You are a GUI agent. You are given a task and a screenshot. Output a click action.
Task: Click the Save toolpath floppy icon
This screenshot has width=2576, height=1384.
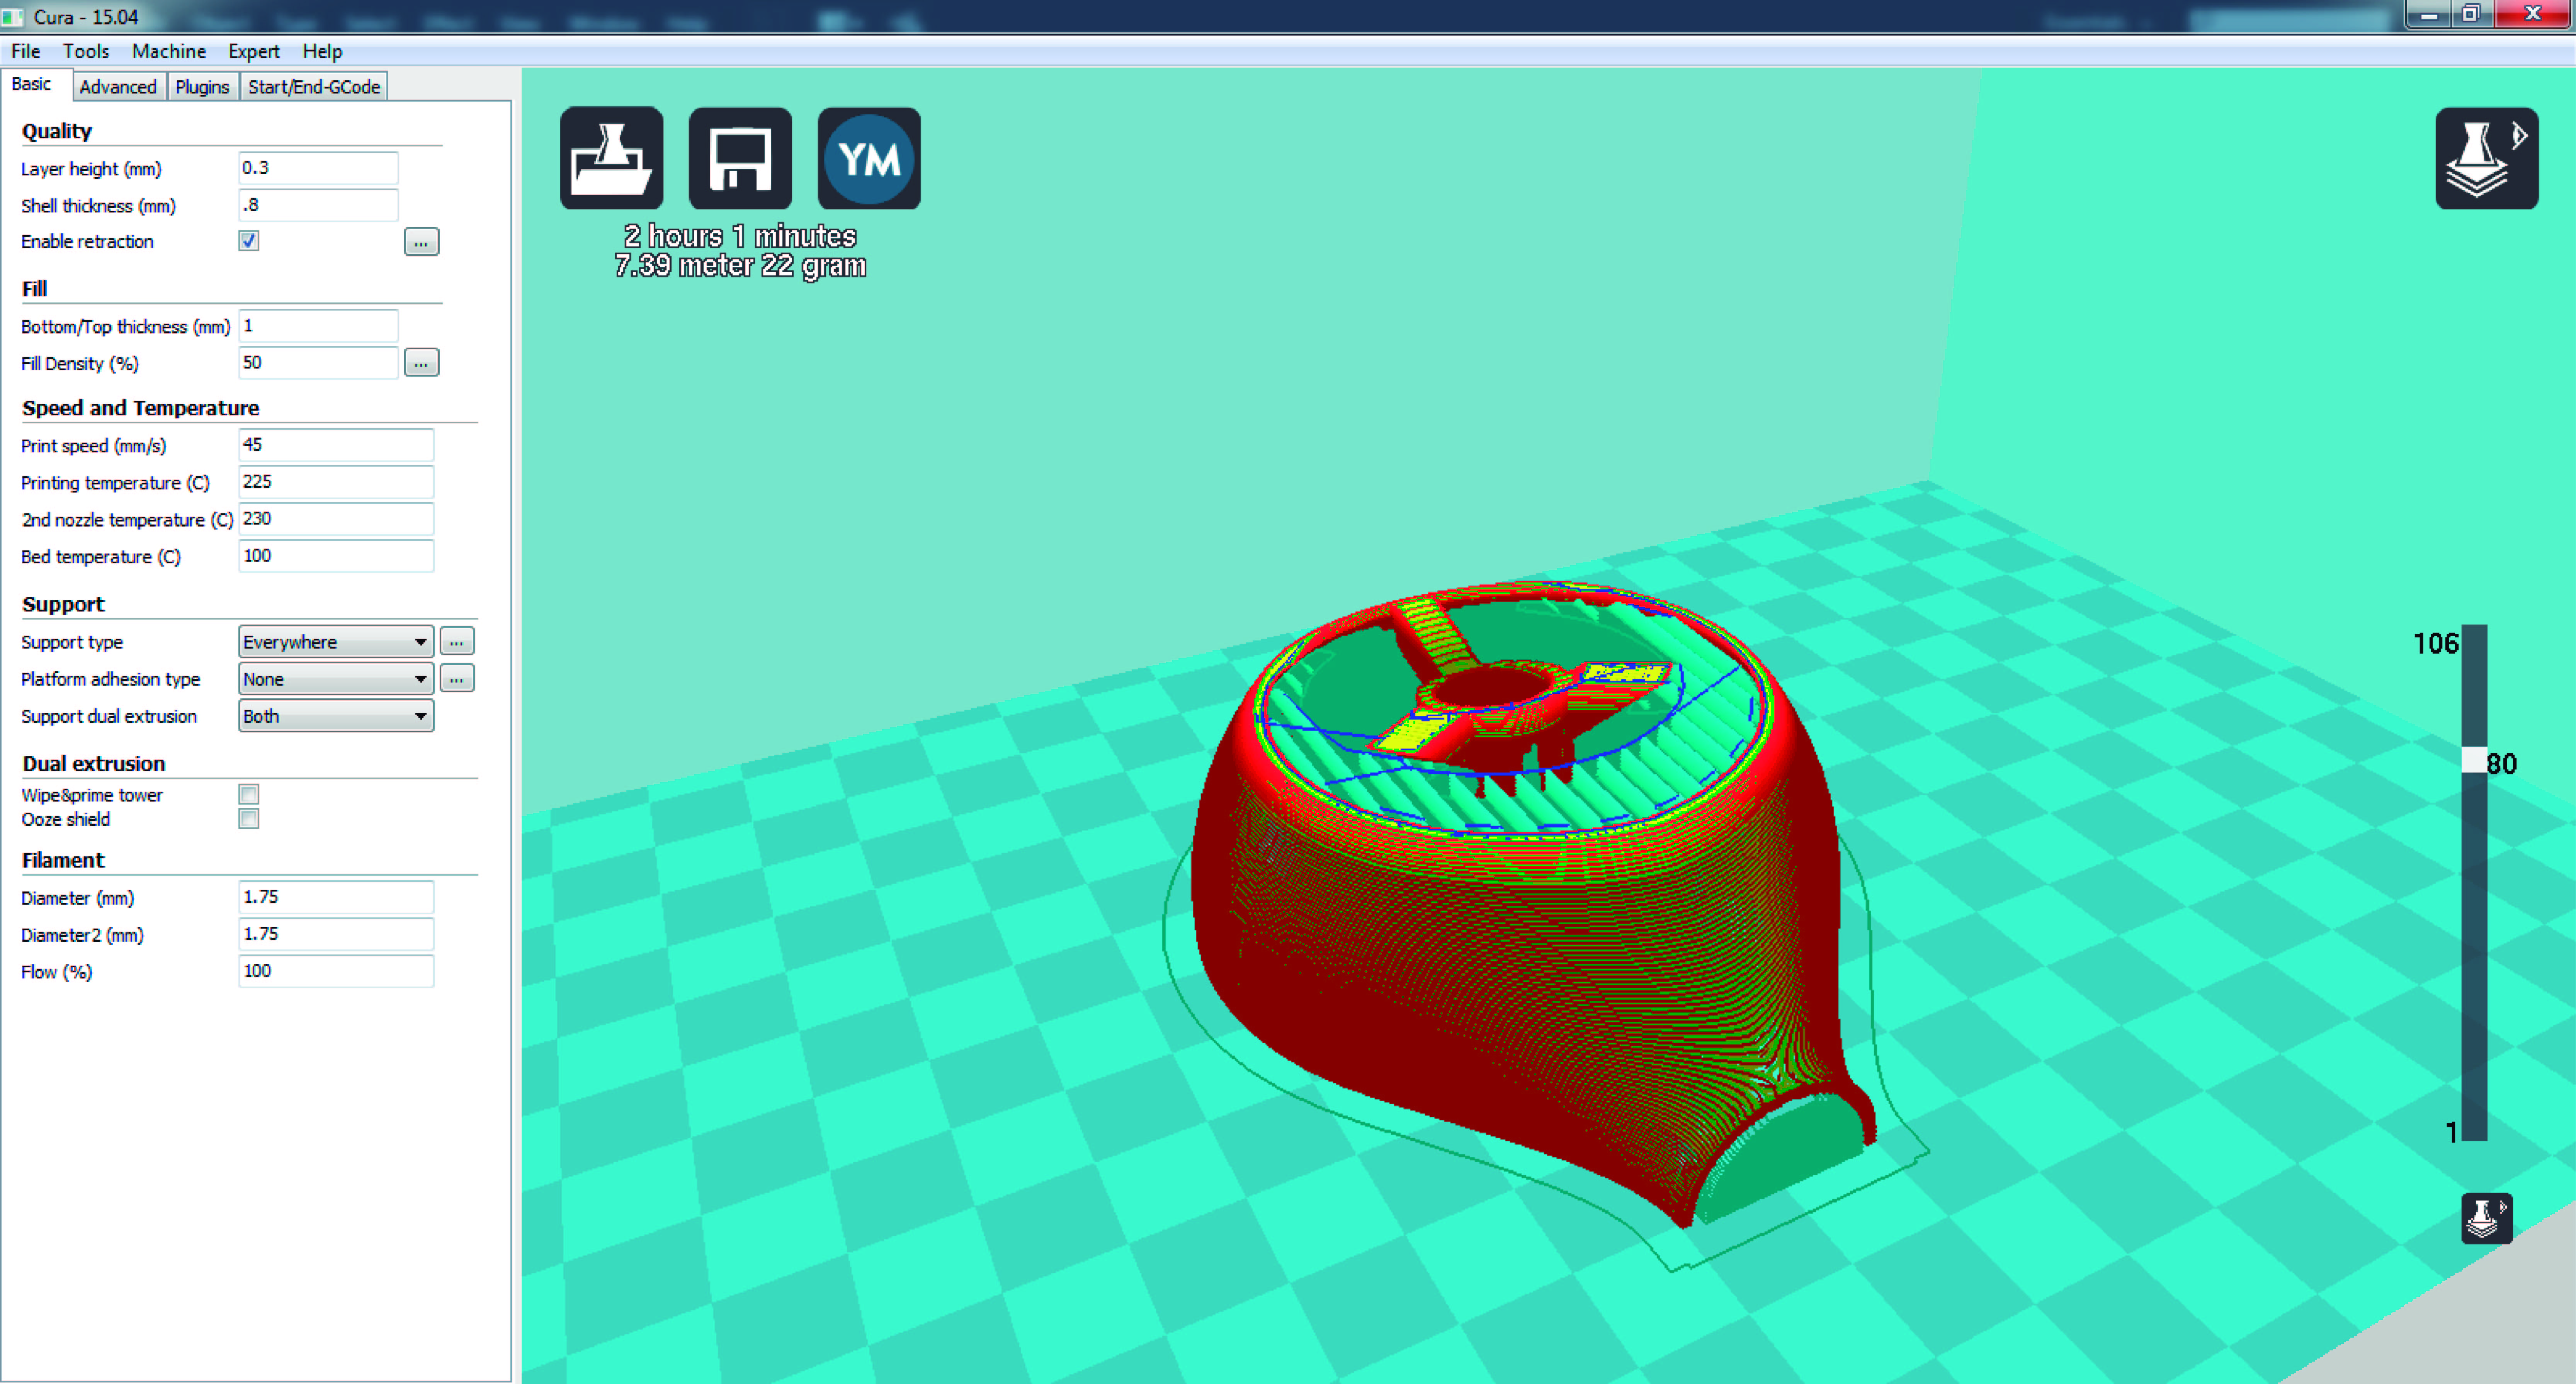click(740, 158)
